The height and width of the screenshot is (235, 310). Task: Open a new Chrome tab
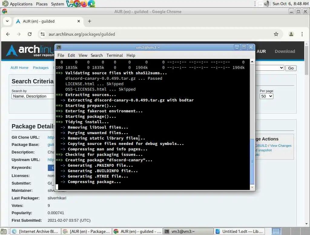pyautogui.click(x=90, y=21)
